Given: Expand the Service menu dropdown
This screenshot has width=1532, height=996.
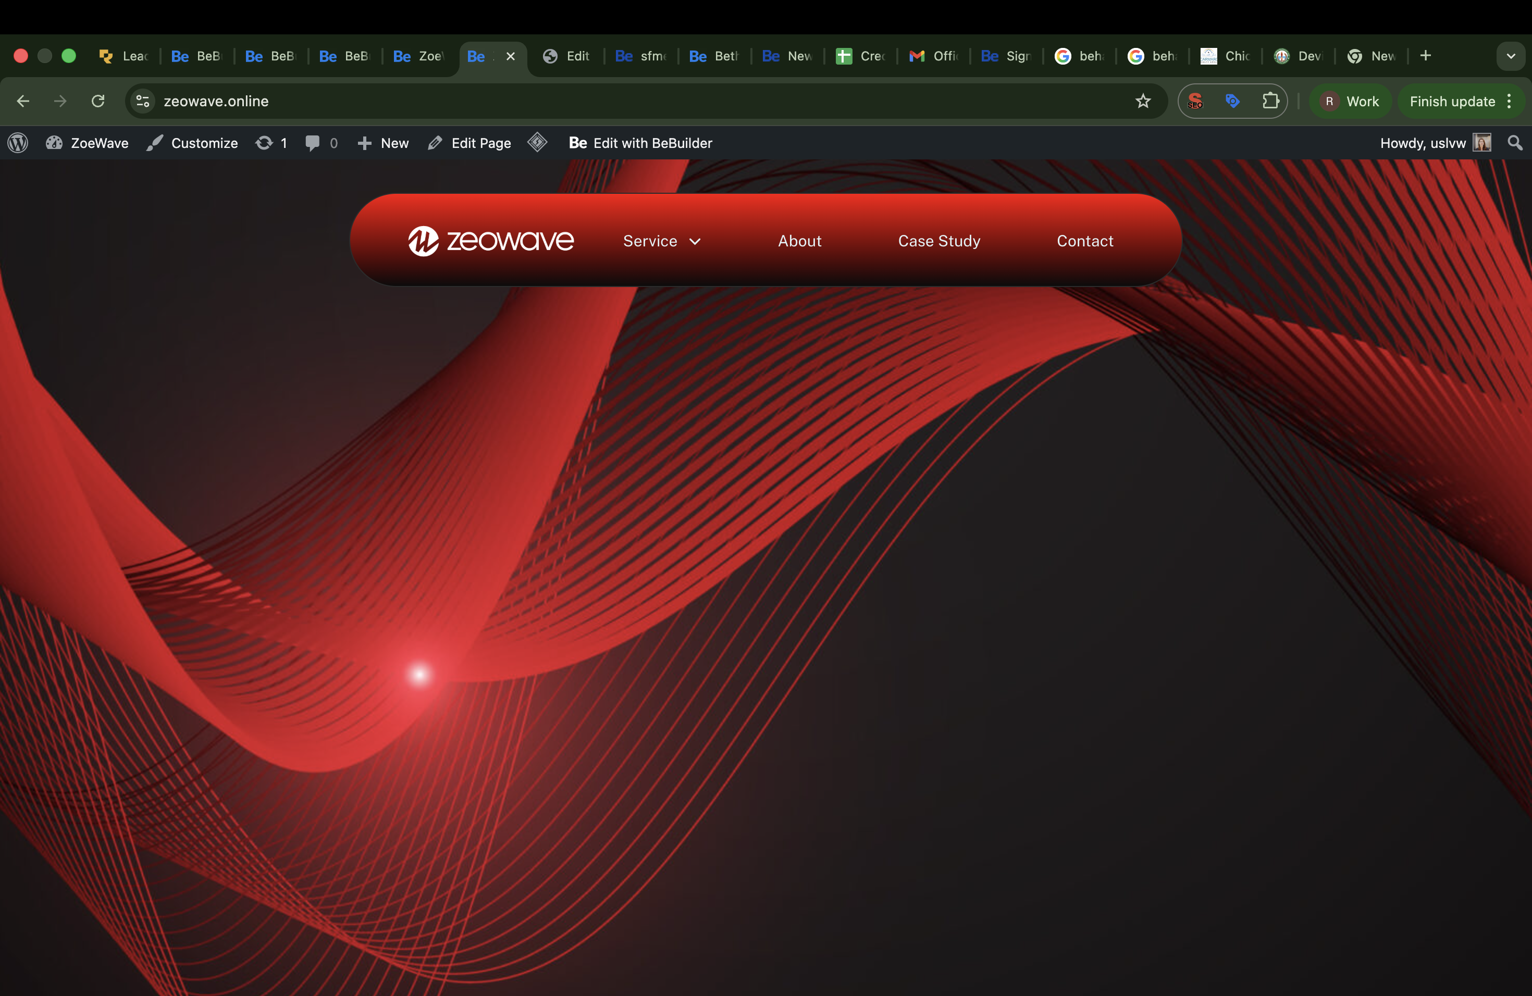Looking at the screenshot, I should click(662, 241).
